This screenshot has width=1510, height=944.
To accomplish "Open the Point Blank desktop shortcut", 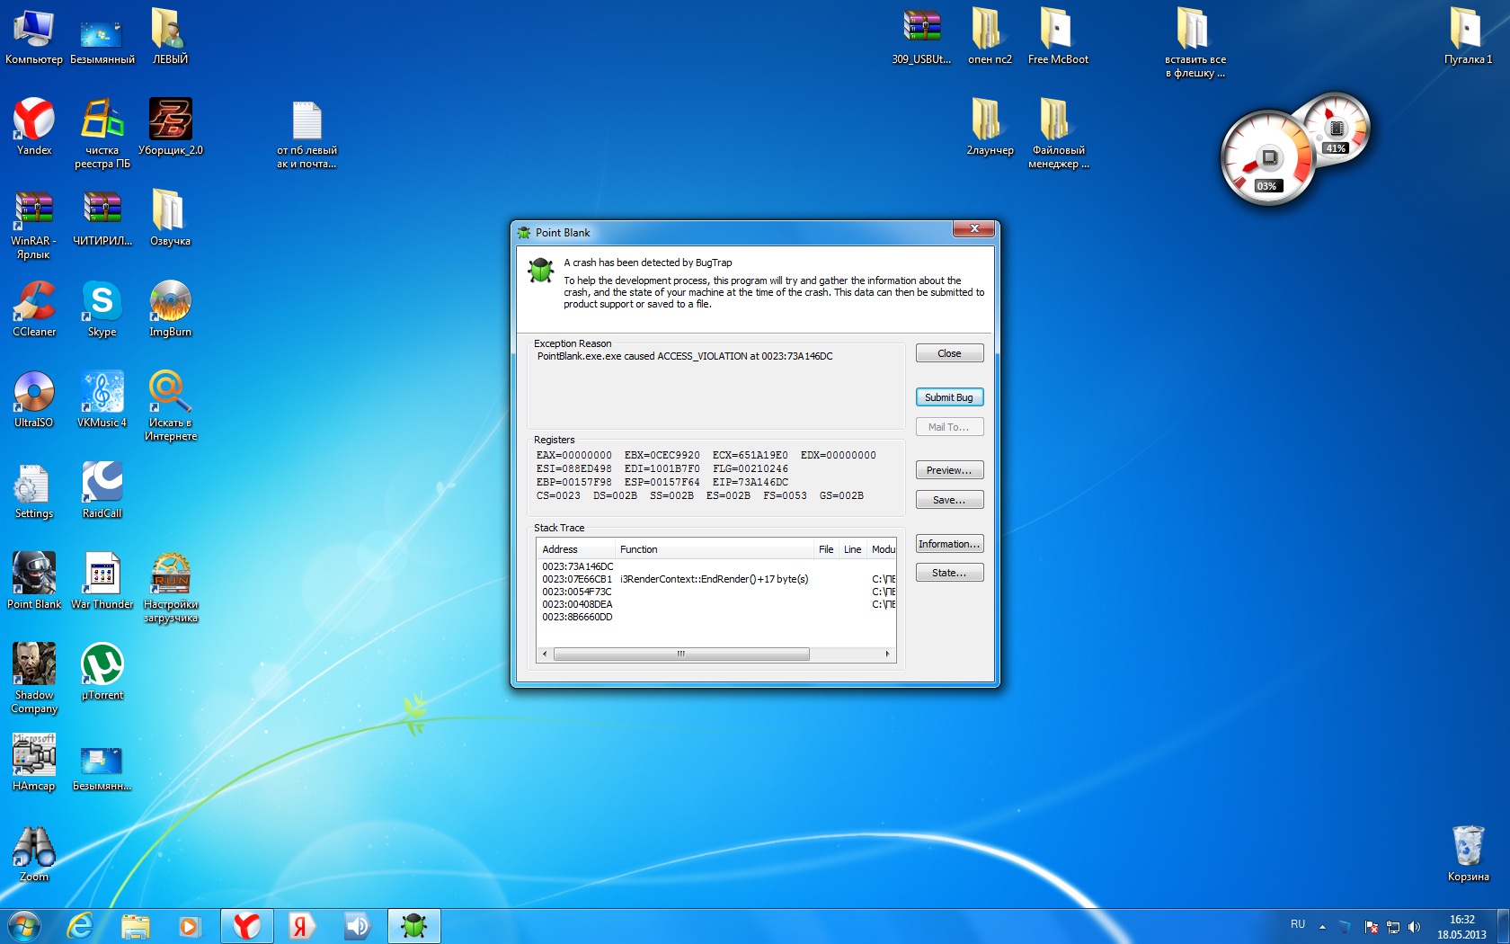I will pyautogui.click(x=34, y=574).
